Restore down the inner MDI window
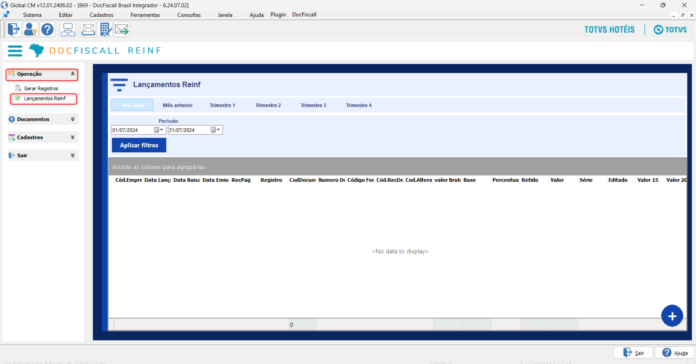This screenshot has height=364, width=696. click(683, 15)
